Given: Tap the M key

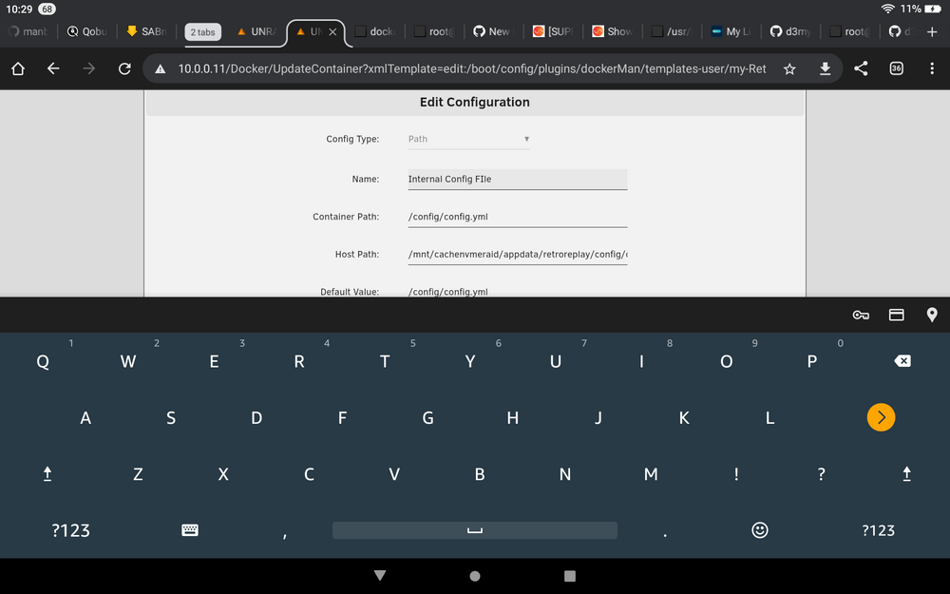Looking at the screenshot, I should tap(651, 474).
